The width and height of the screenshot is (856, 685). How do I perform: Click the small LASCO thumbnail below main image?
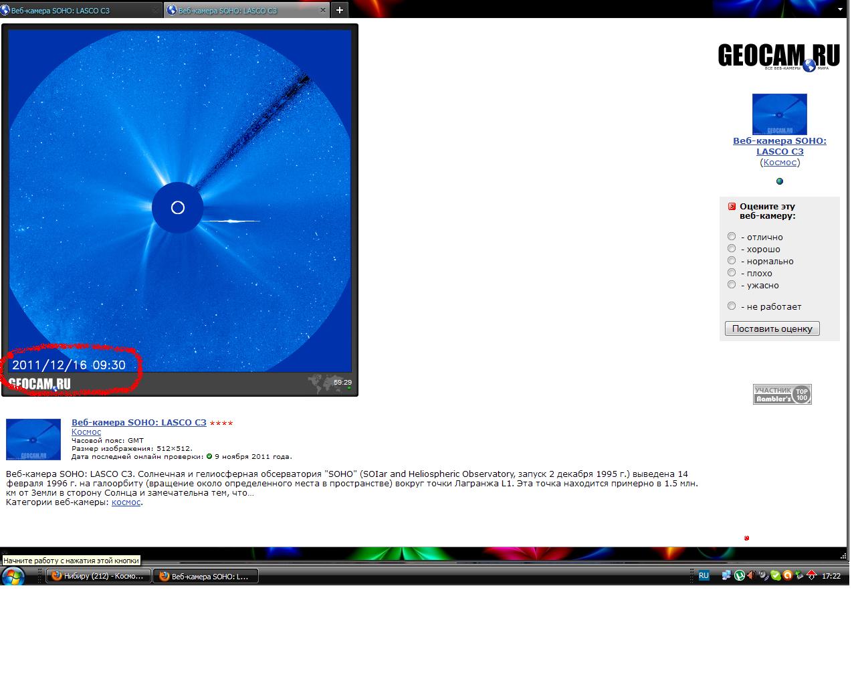coord(33,439)
